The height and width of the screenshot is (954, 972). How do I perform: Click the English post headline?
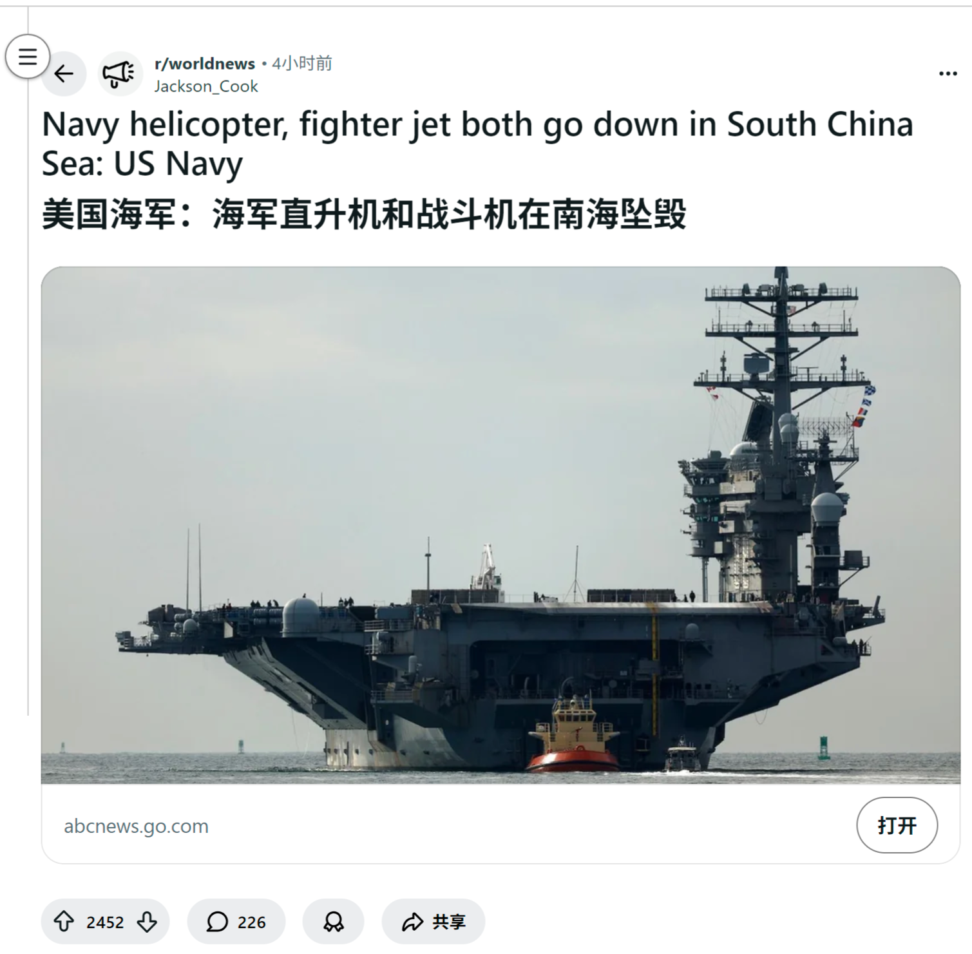(x=477, y=143)
